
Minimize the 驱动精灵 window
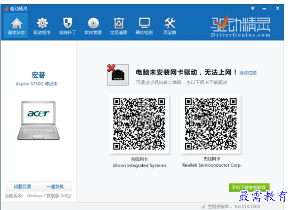click(264, 9)
